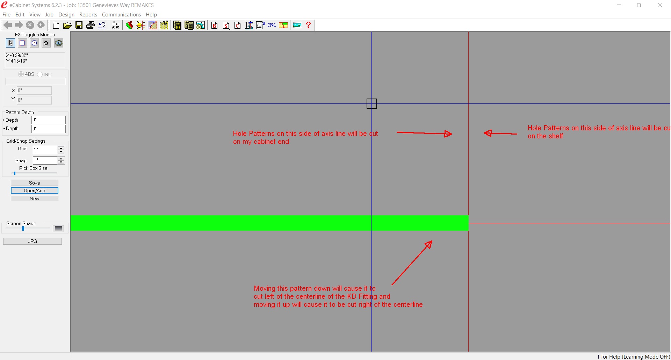Open the sheet nesting diagram icon

click(x=283, y=25)
